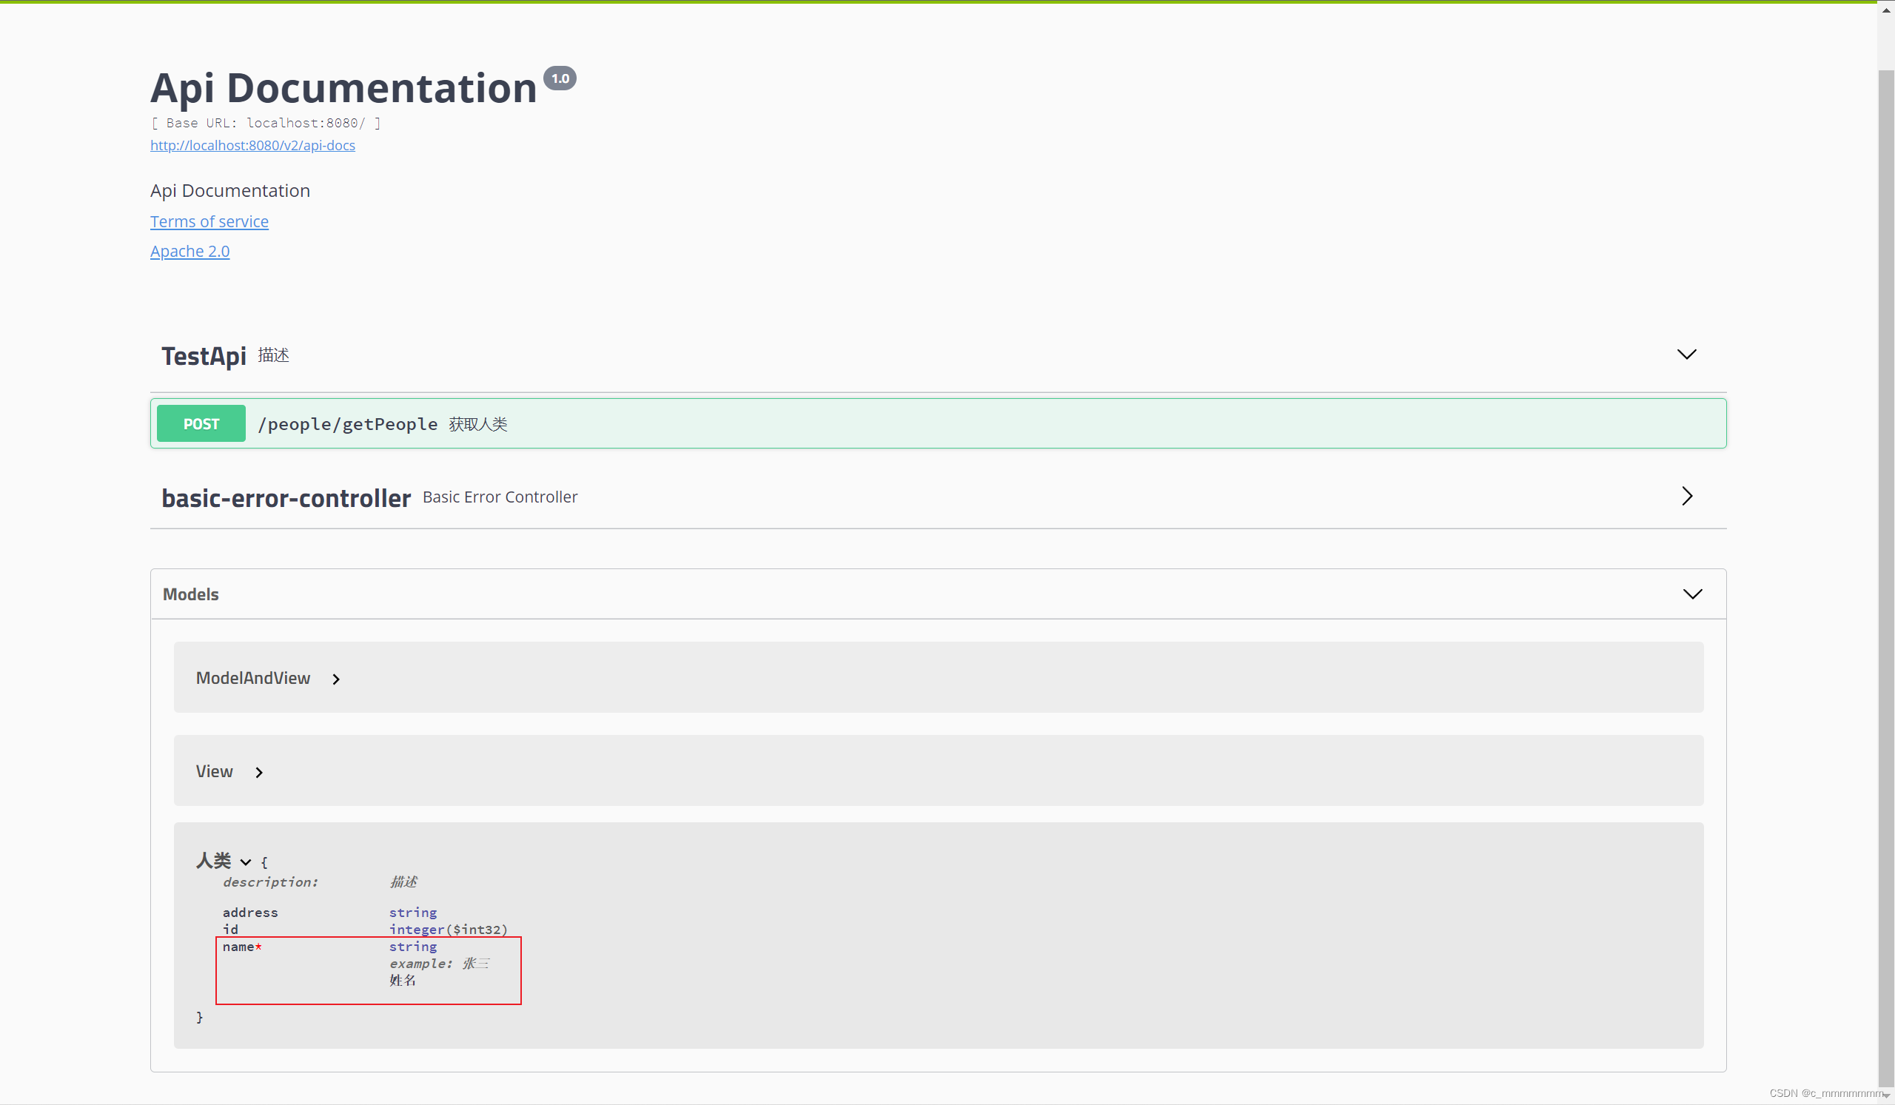Image resolution: width=1895 pixels, height=1105 pixels.
Task: Click the scrollbar down arrow
Action: (1885, 1095)
